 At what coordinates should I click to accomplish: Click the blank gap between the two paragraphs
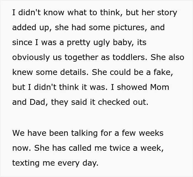pos(96,118)
